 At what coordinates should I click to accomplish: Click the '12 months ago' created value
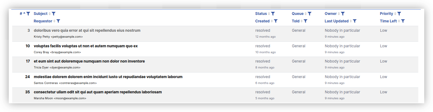coord(265,37)
